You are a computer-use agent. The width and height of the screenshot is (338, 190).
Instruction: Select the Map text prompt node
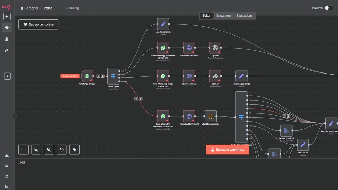[163, 24]
